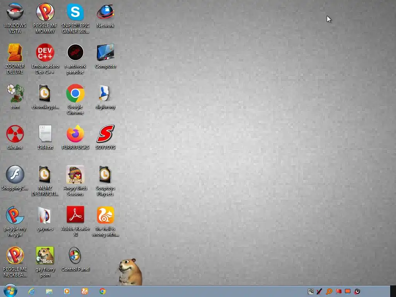This screenshot has height=297, width=396.
Task: Select the WINDOWS VISTA desktop icon
Action: 15,18
